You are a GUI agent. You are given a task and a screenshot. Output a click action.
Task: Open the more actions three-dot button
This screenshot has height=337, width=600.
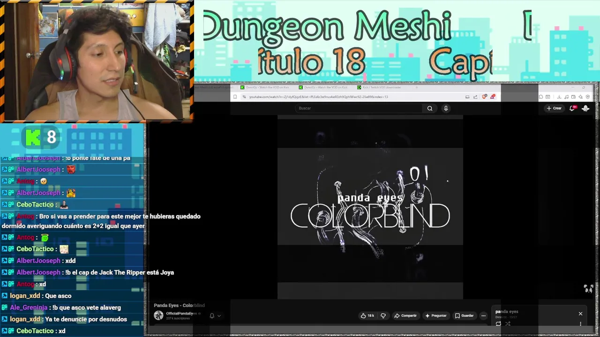(483, 315)
